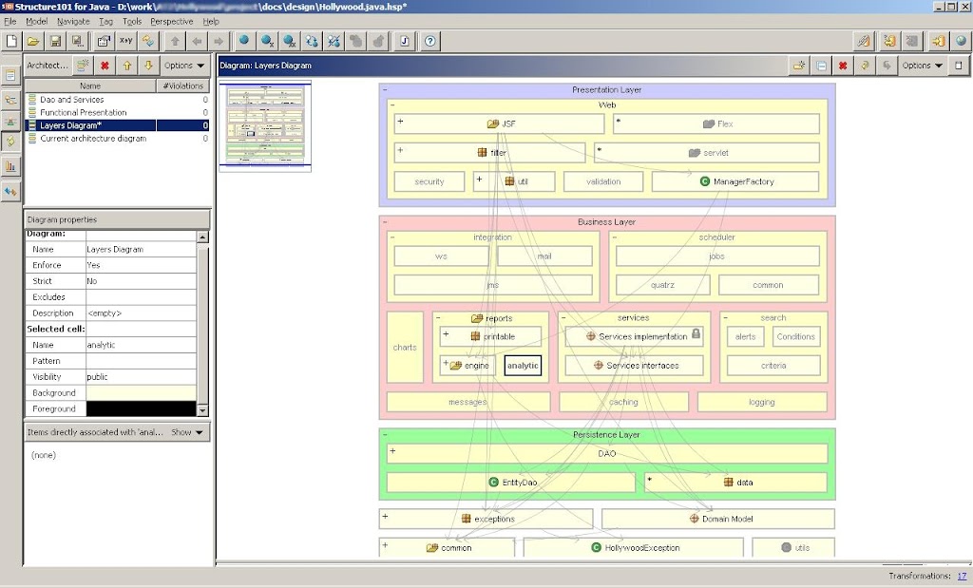The image size is (973, 588).
Task: Click the import arrow icon beside the globe
Action: (938, 41)
